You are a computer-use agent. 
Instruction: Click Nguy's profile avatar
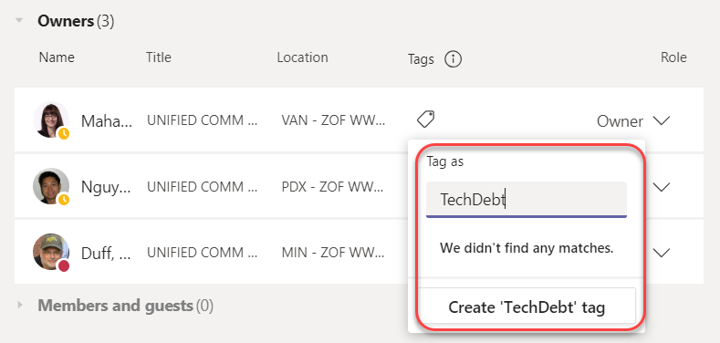pyautogui.click(x=51, y=186)
